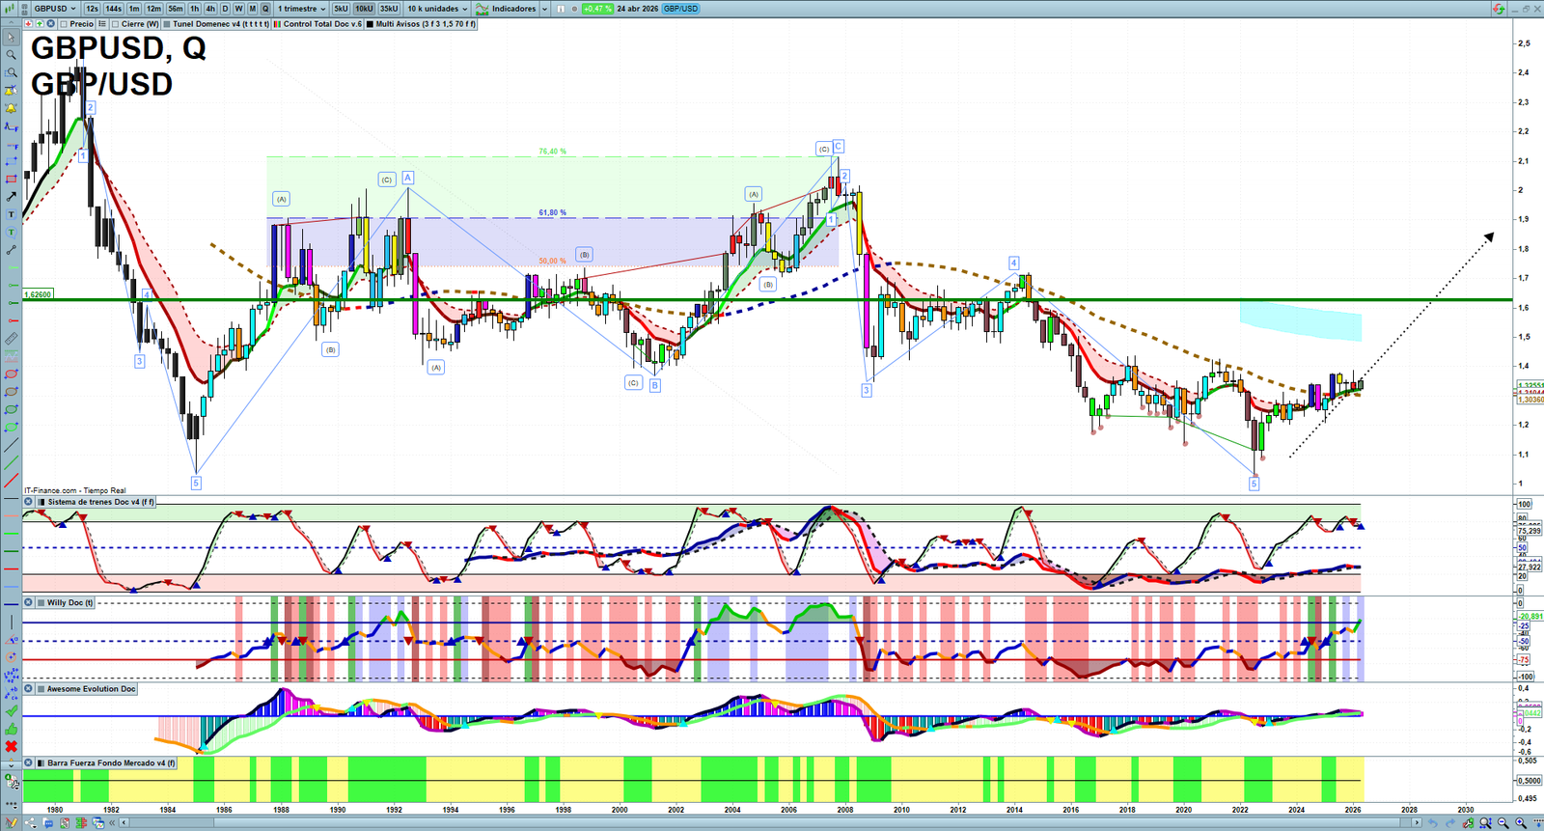Select the arrow drawing tool
Viewport: 1544px width, 831px height.
[x=11, y=197]
